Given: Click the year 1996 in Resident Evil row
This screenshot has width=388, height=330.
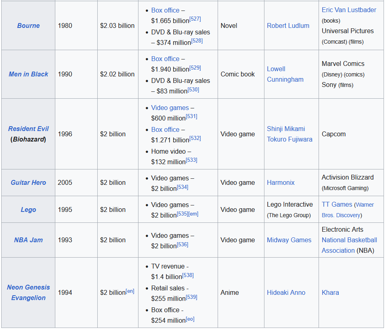Looking at the screenshot, I should pos(65,134).
